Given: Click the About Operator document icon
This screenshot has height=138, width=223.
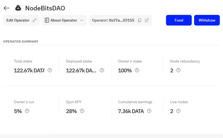Looking at the screenshot, I should coord(47,20).
